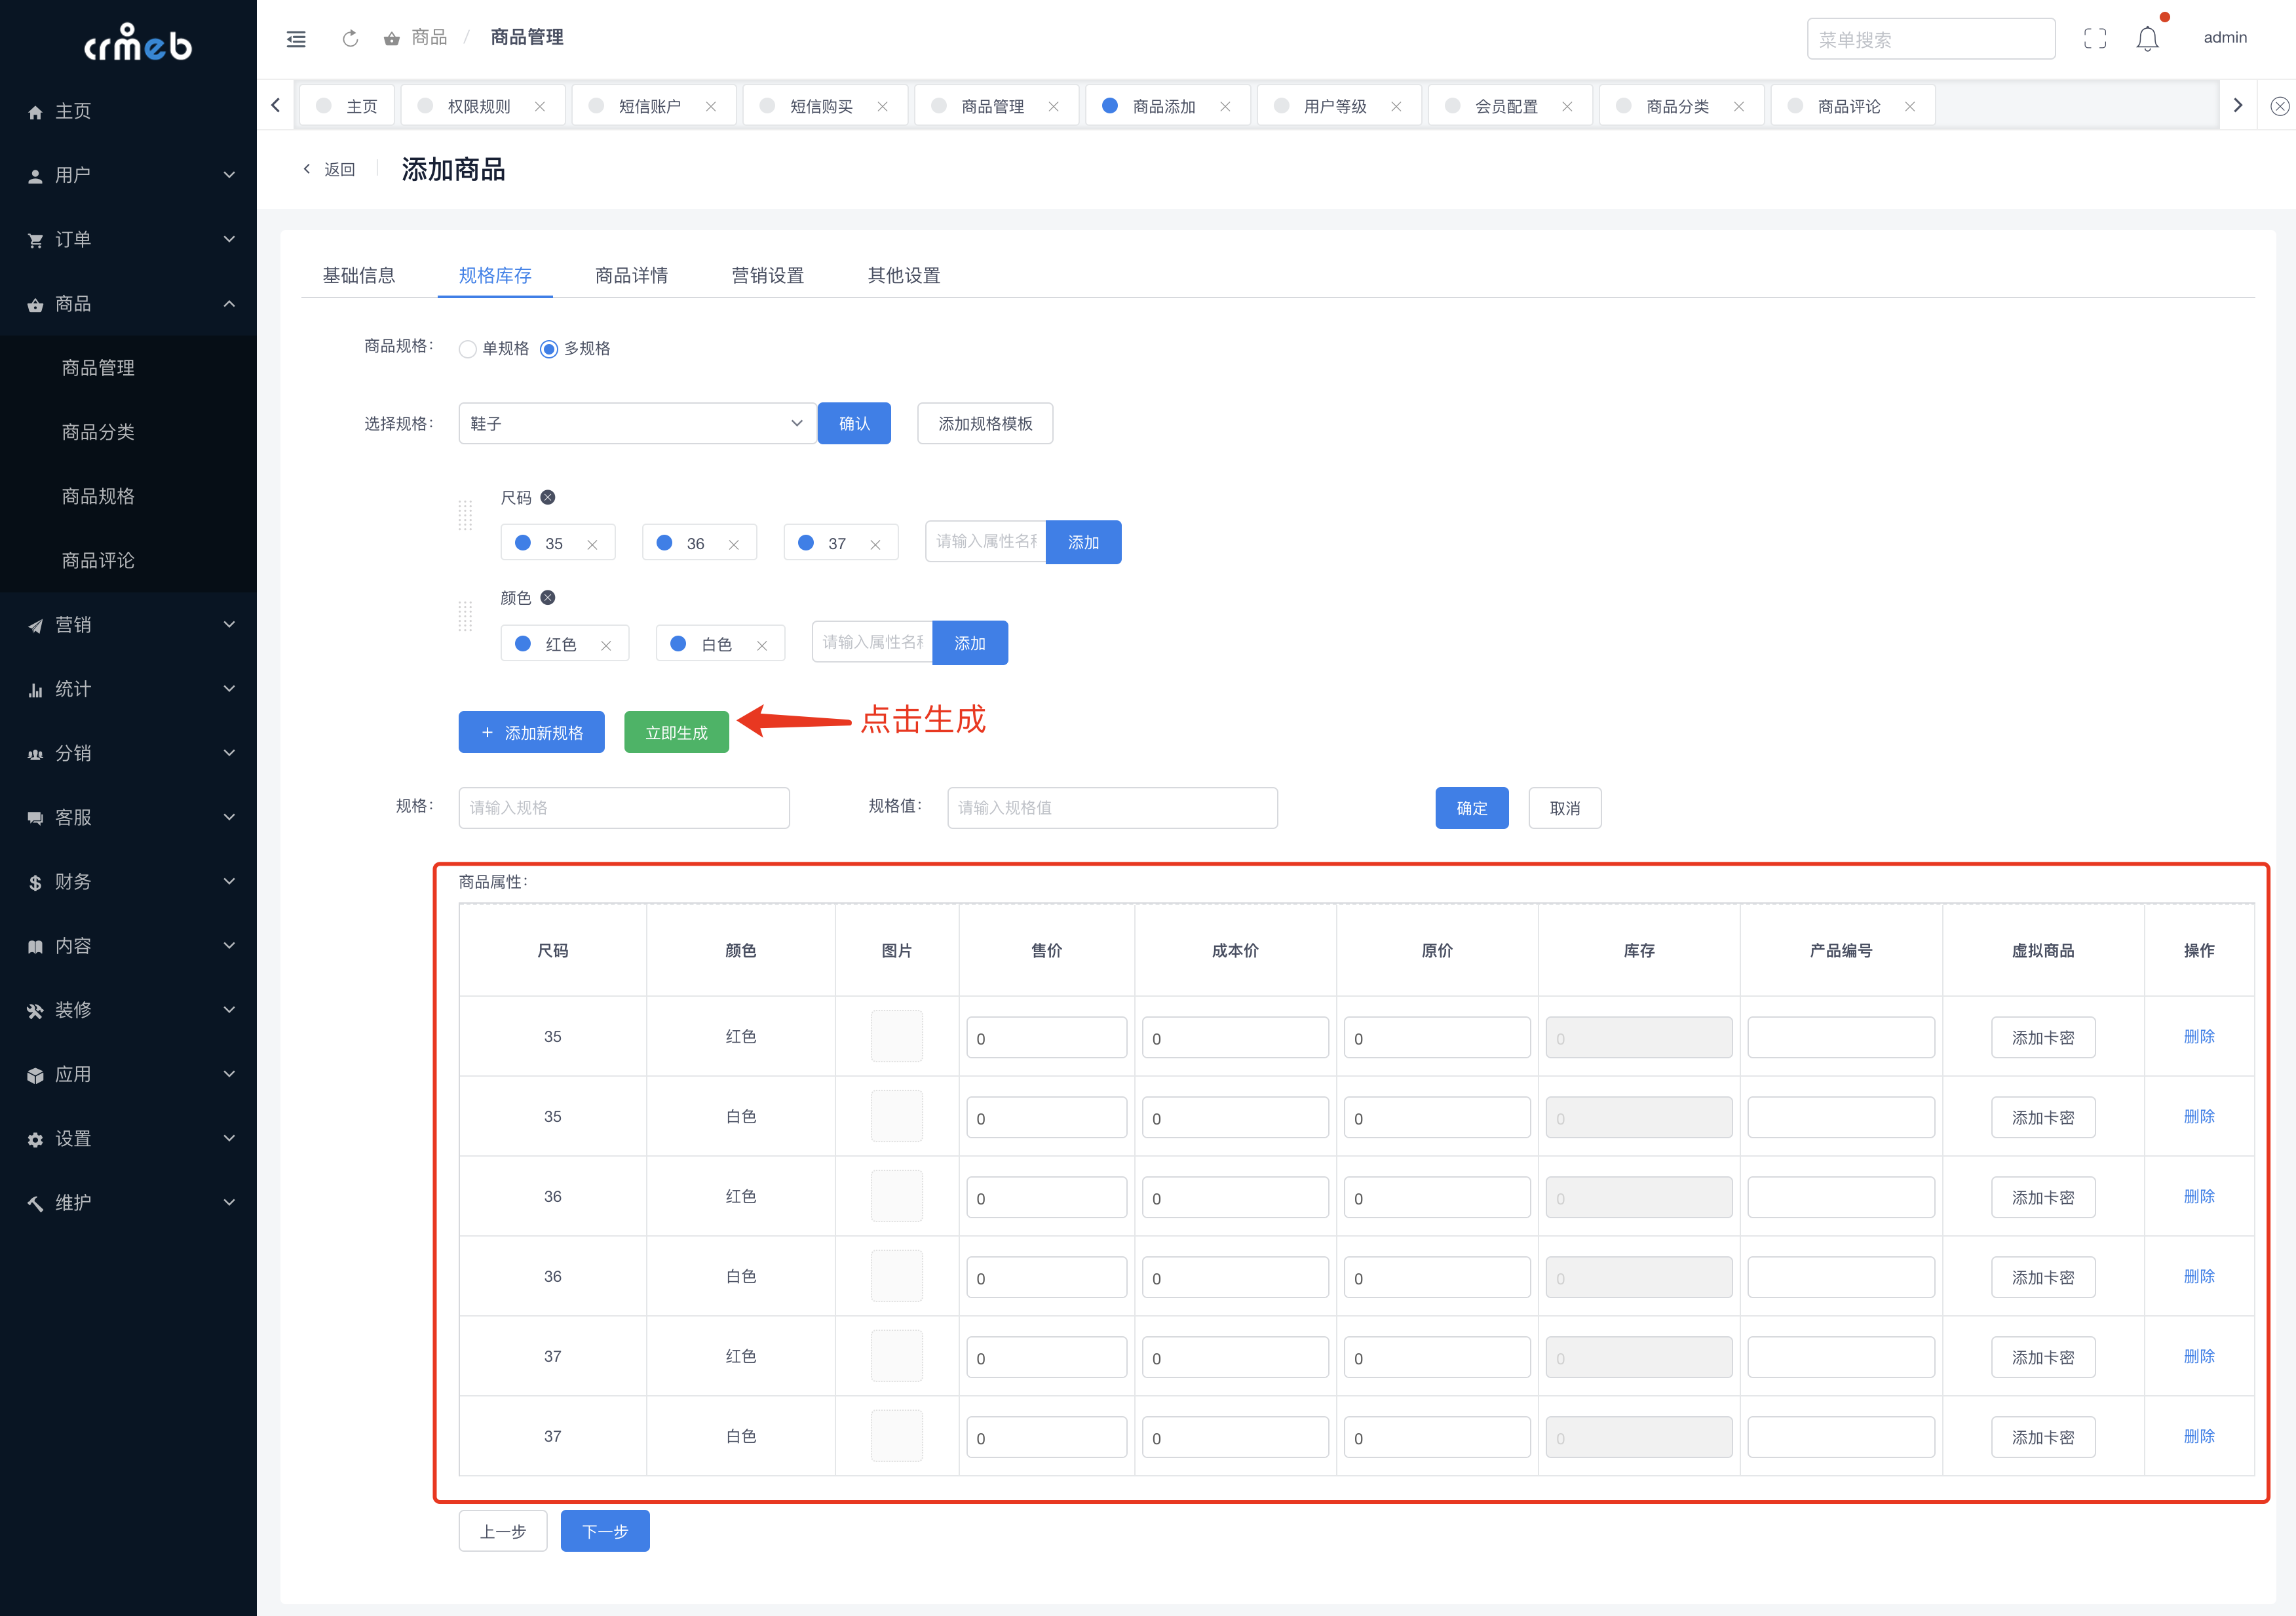Expand the 统计 sidebar menu
The image size is (2296, 1616).
[x=128, y=688]
